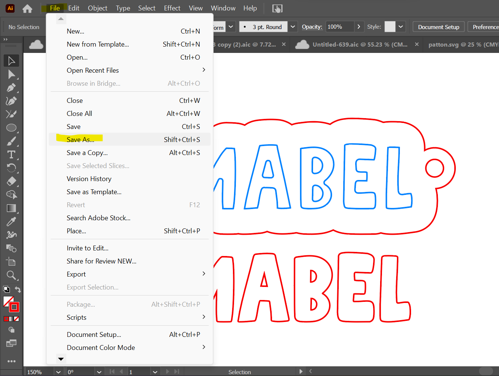Screen dimensions: 499x376
Task: Go to the Illustrator Home screen
Action: pyautogui.click(x=27, y=8)
